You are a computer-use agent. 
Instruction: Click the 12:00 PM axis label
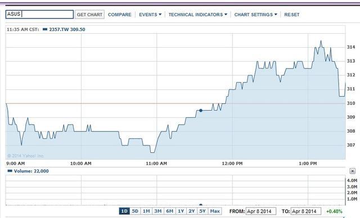pyautogui.click(x=232, y=163)
